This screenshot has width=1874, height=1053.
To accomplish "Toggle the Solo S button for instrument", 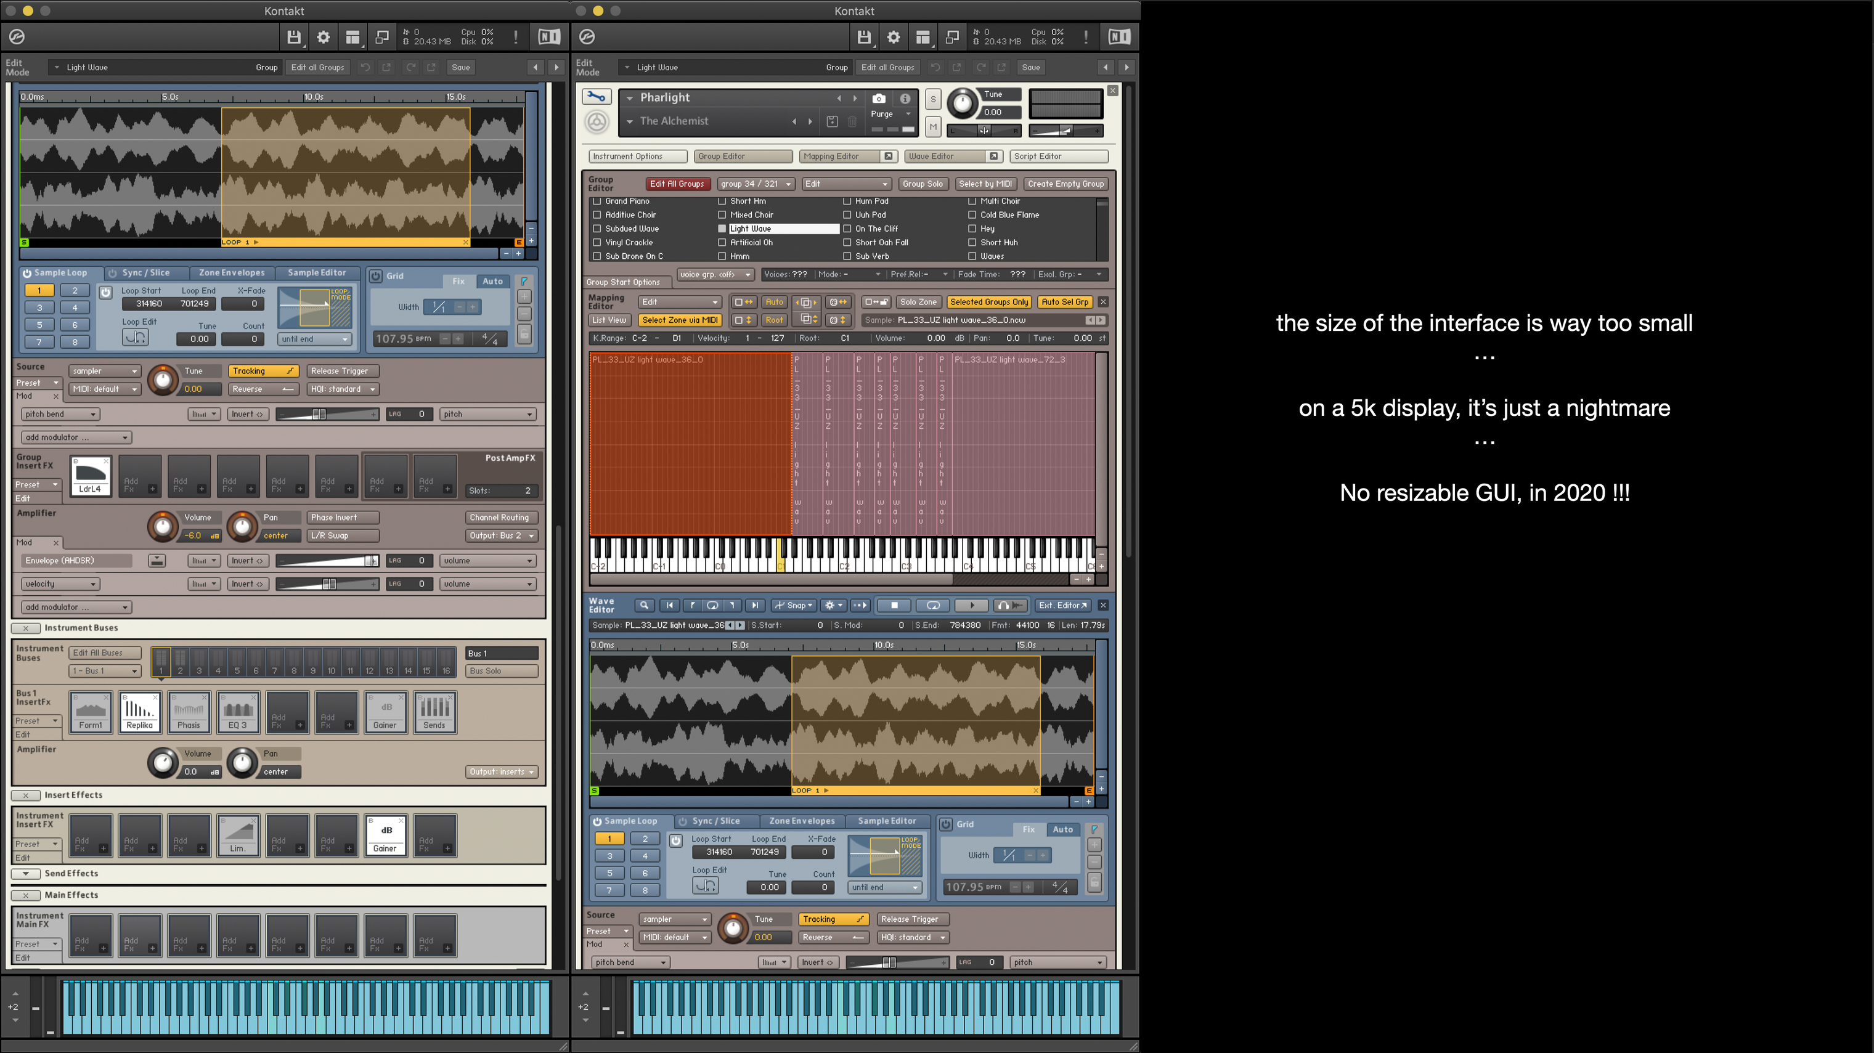I will (932, 100).
